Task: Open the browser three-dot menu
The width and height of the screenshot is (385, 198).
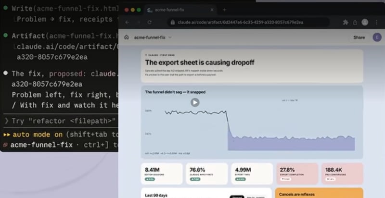Action: click(376, 22)
